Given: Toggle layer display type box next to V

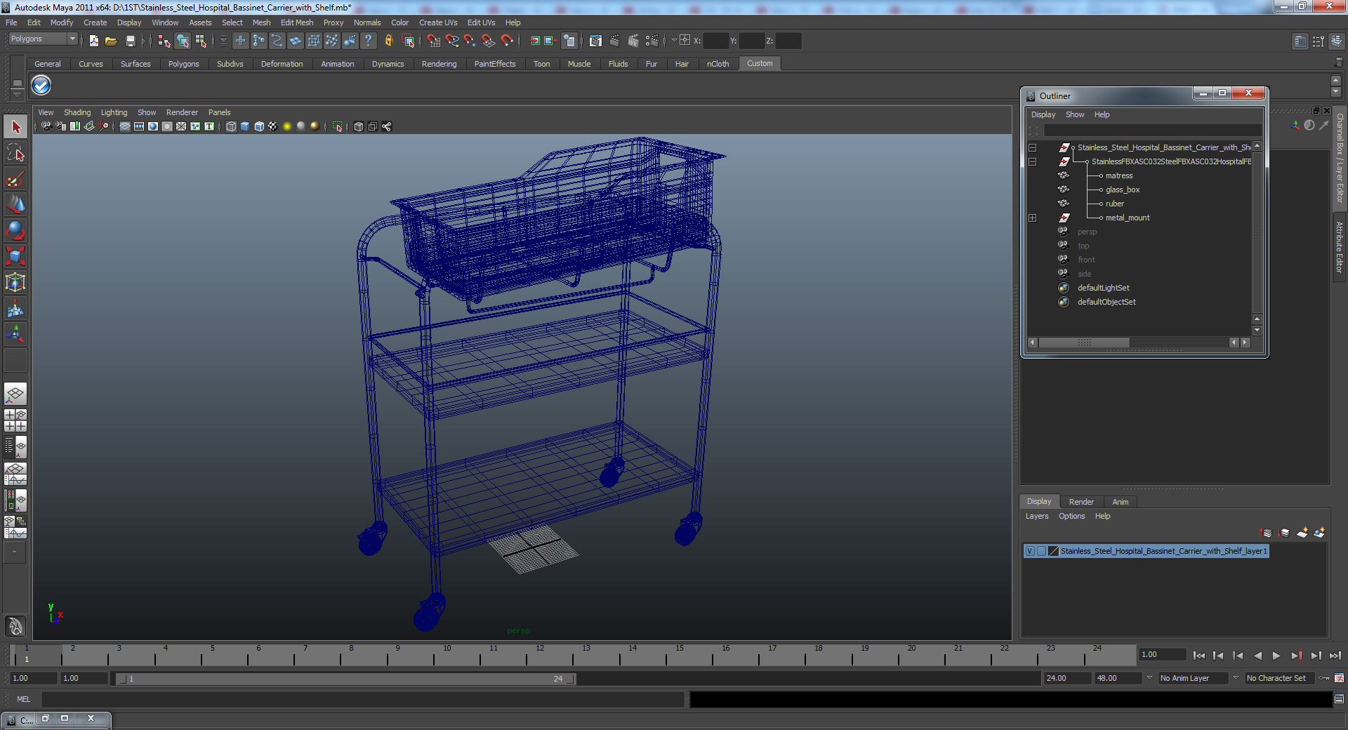Looking at the screenshot, I should point(1041,551).
